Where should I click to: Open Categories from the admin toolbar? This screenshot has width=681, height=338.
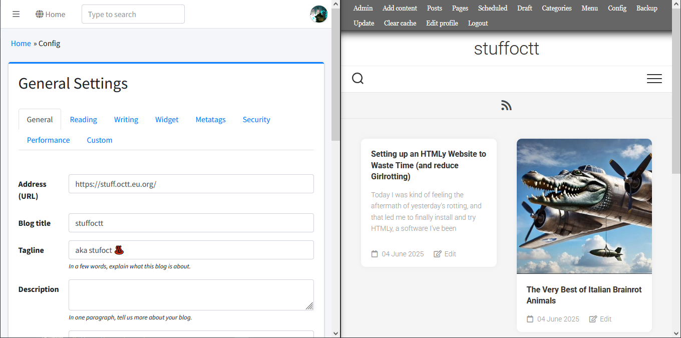(x=556, y=8)
